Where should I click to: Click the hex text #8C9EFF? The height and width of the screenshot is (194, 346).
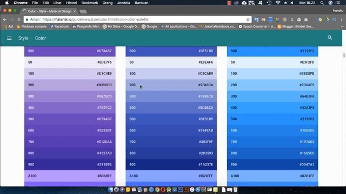point(205,176)
